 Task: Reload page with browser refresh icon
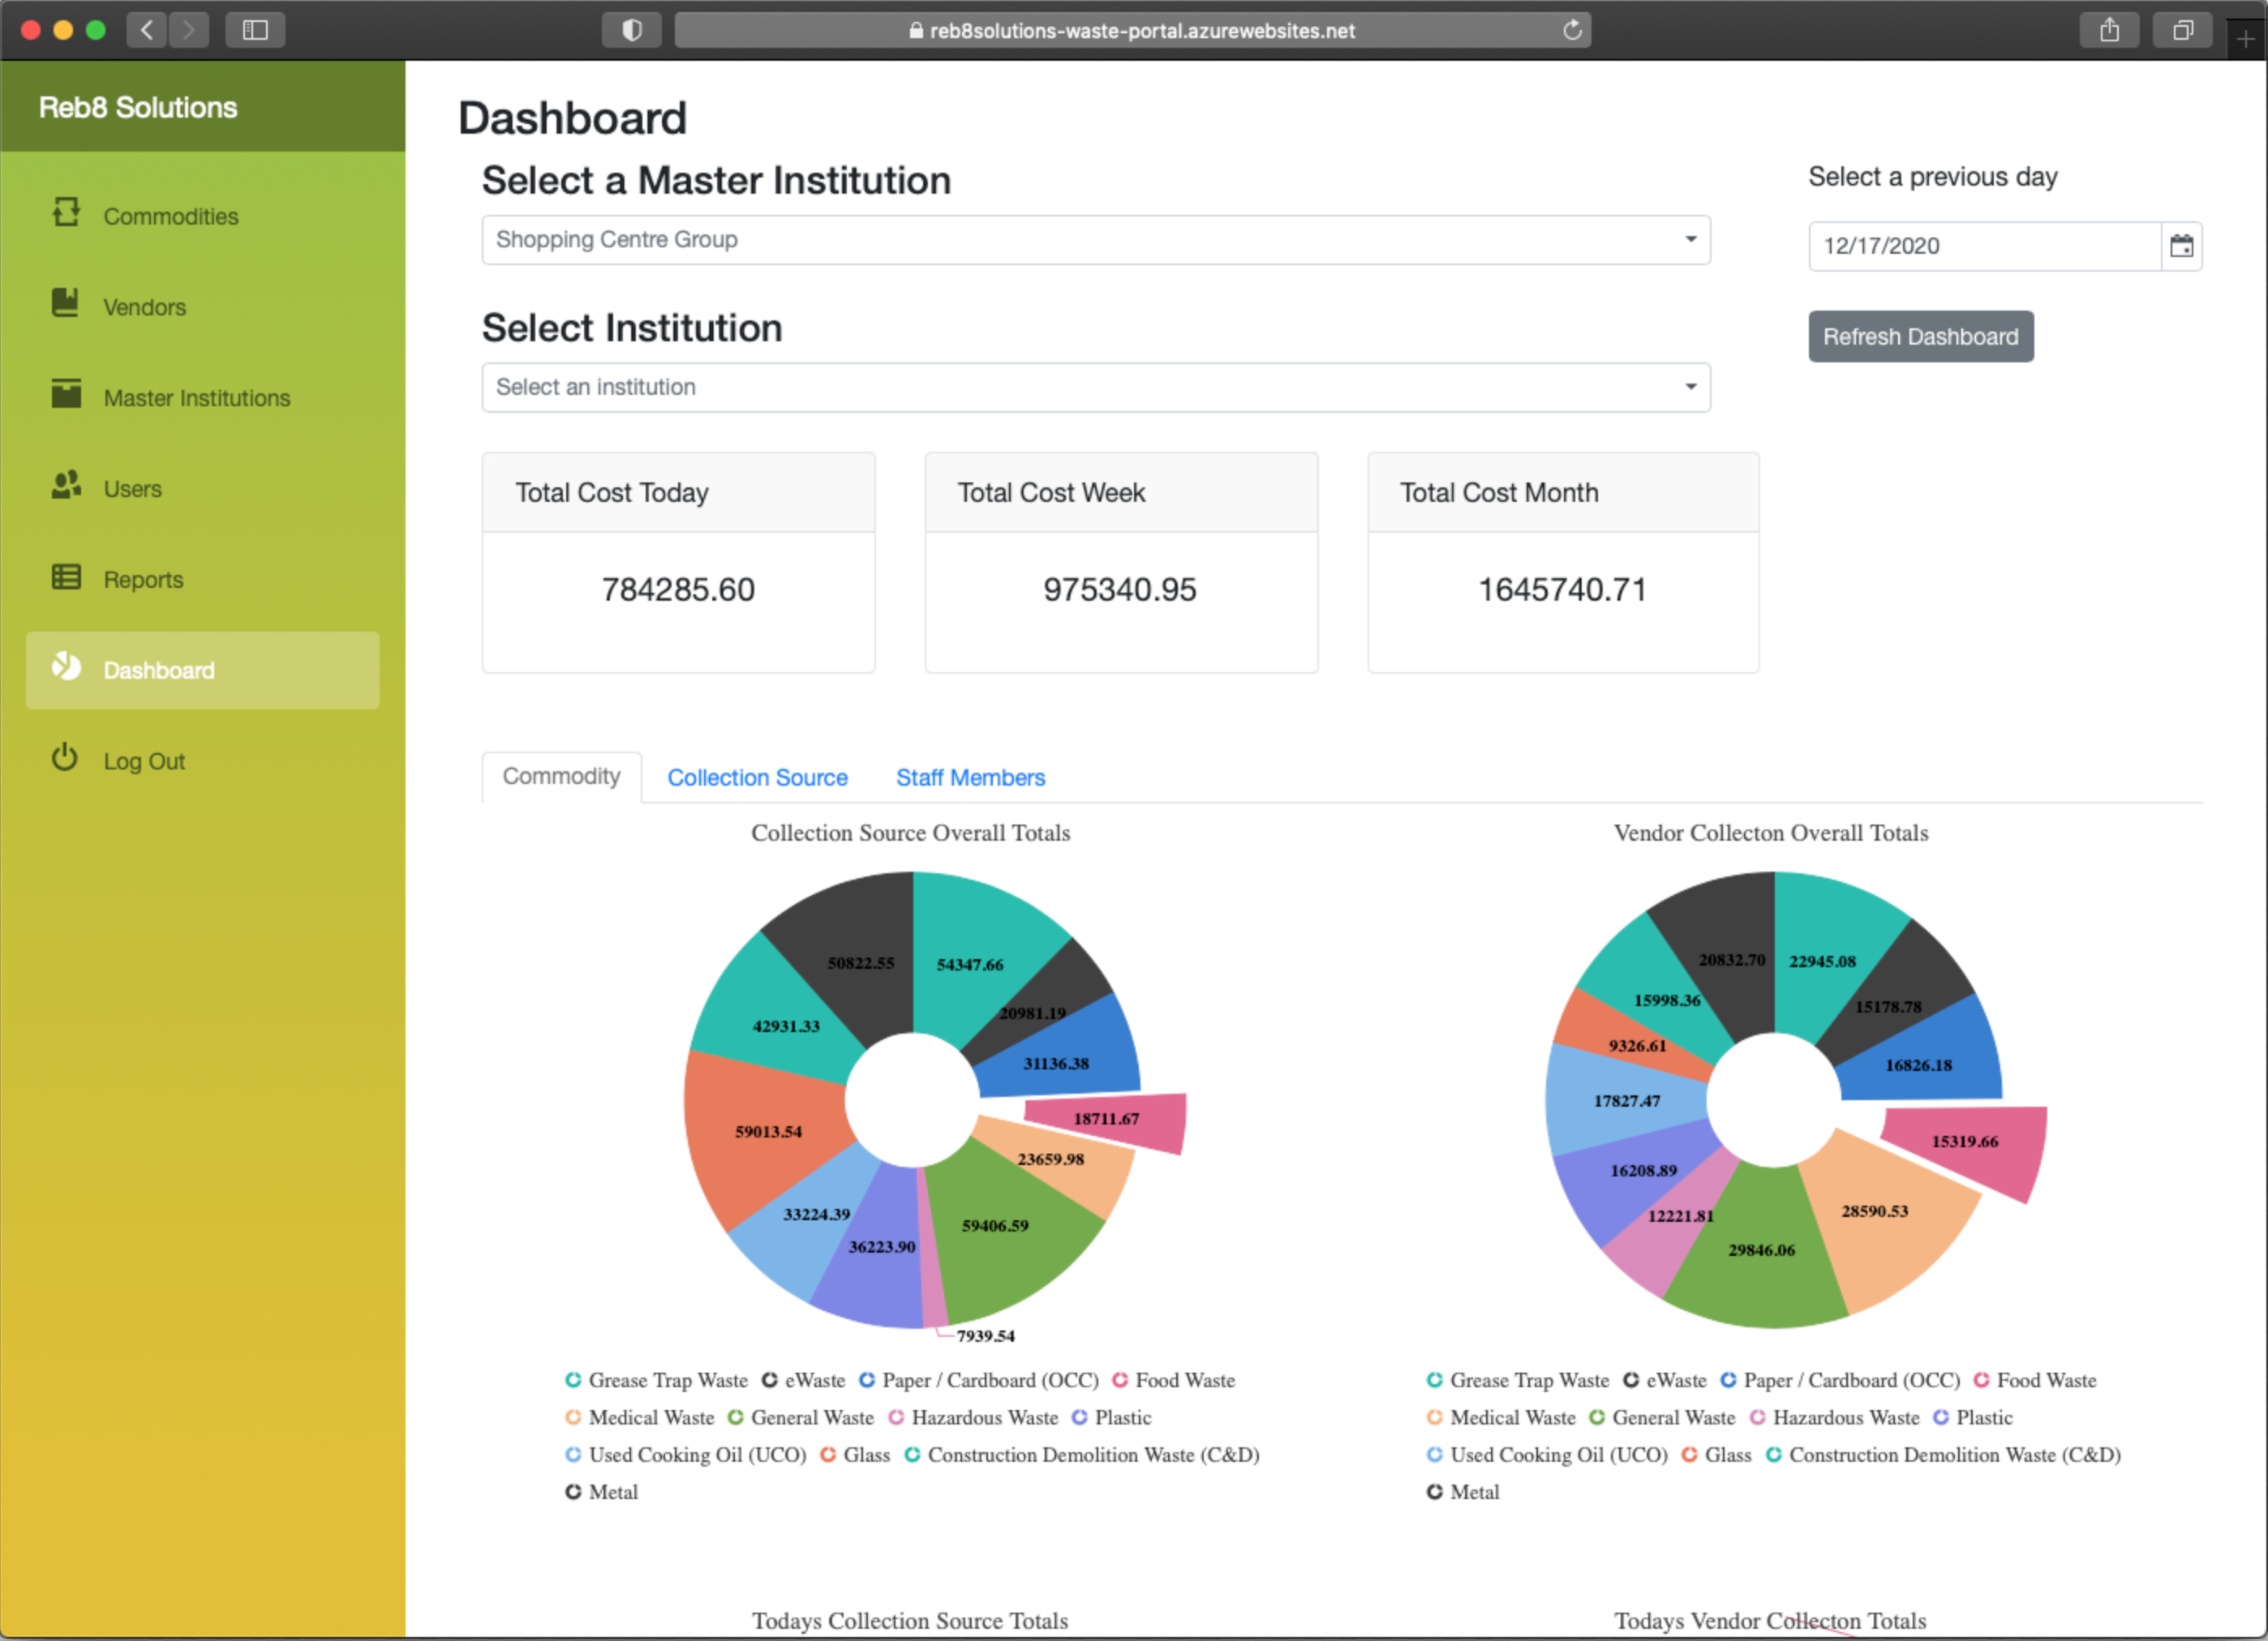pyautogui.click(x=1572, y=30)
